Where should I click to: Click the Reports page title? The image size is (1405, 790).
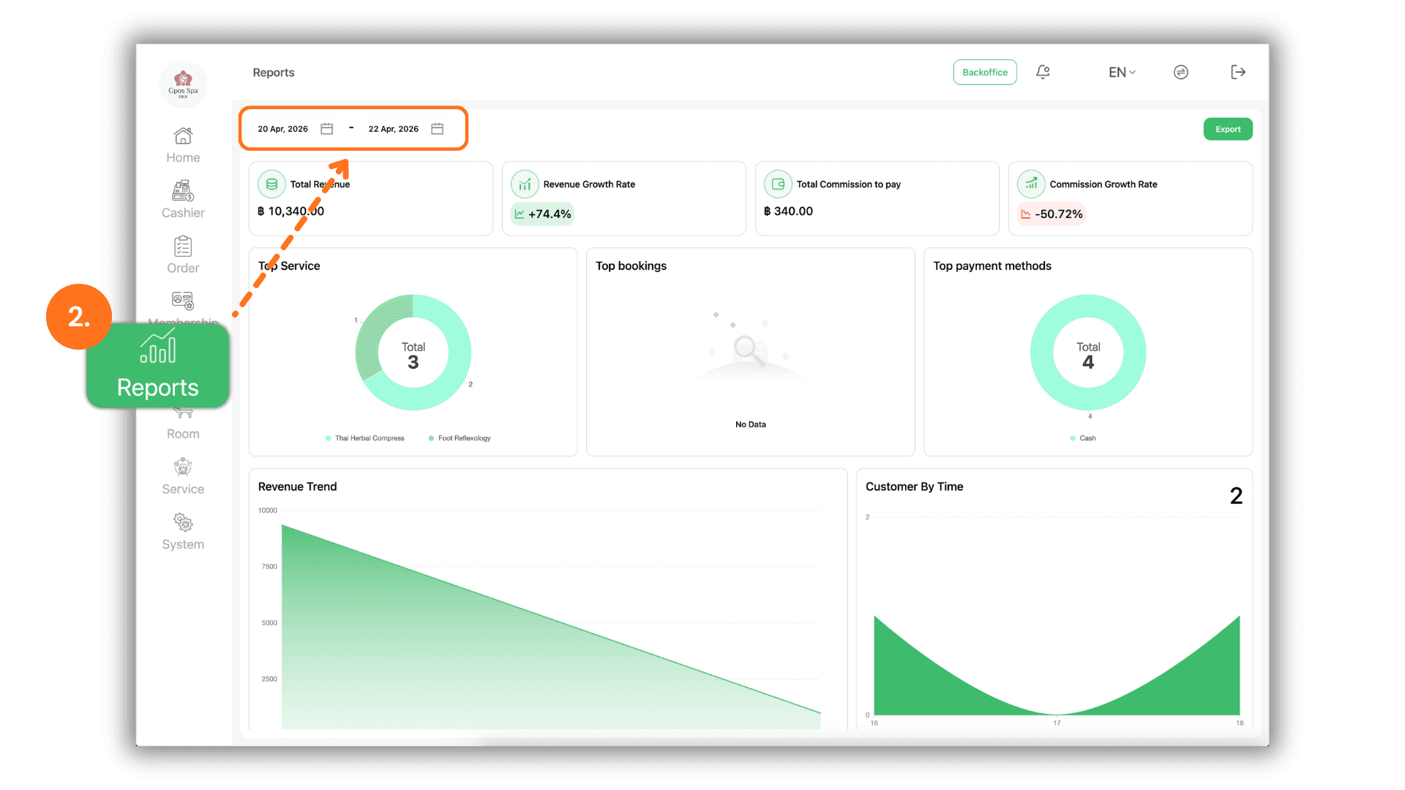coord(274,72)
